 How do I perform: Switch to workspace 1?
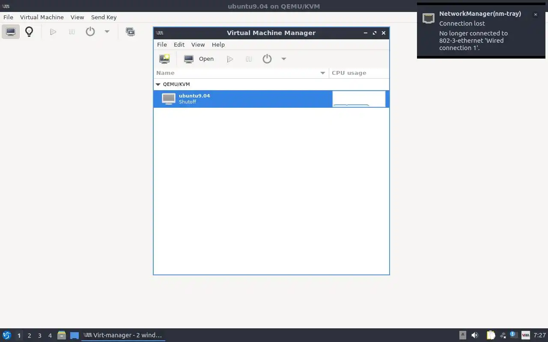click(x=19, y=336)
